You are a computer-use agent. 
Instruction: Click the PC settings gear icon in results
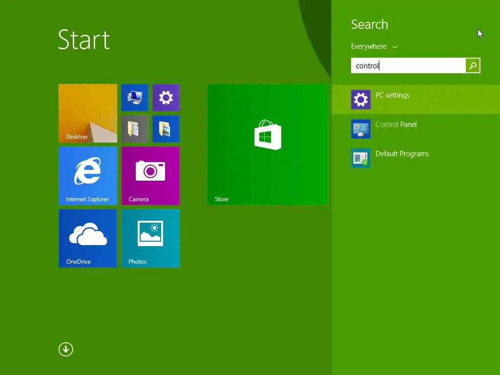tap(361, 100)
